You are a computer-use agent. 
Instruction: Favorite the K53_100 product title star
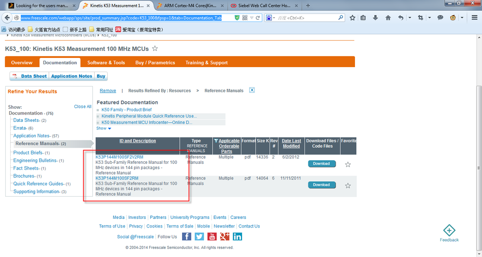[x=155, y=48]
